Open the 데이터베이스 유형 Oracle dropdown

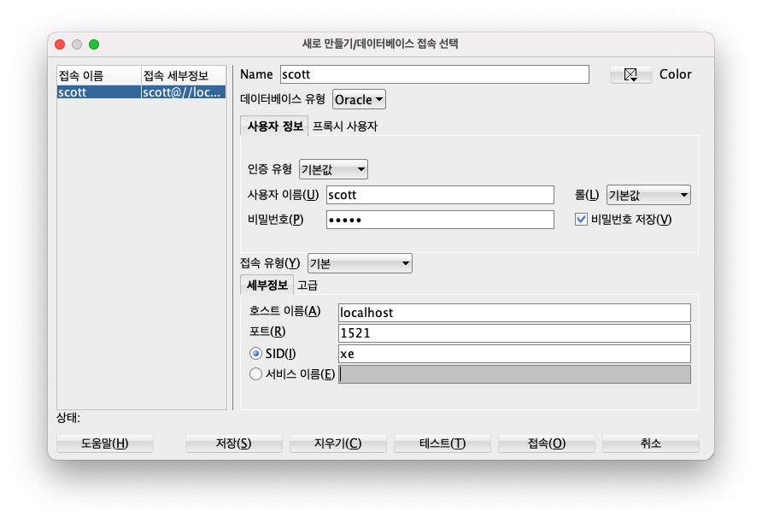point(359,100)
